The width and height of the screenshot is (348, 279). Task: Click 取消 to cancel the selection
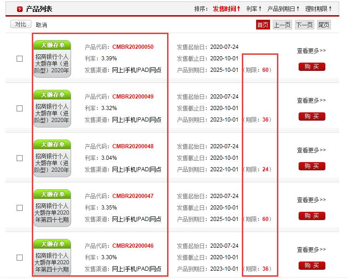tap(41, 25)
